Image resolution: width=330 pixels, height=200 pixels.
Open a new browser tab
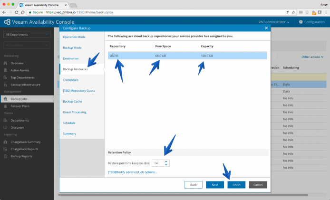(73, 5)
